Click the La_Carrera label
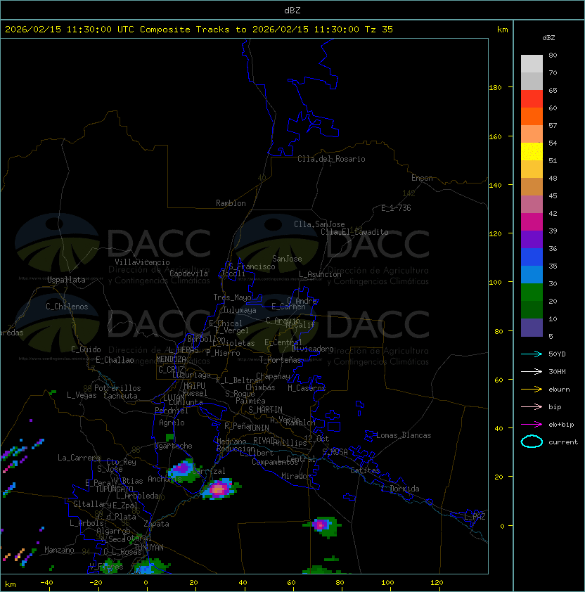The image size is (585, 592). 79,458
